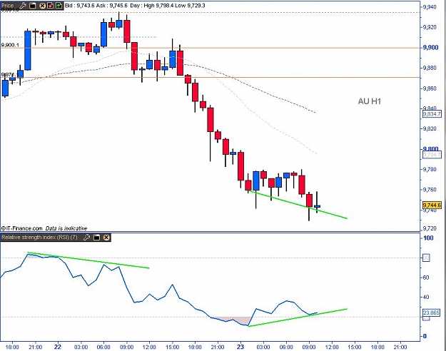The width and height of the screenshot is (446, 351).
Task: Click the 9,900 price axis label
Action: click(x=430, y=48)
